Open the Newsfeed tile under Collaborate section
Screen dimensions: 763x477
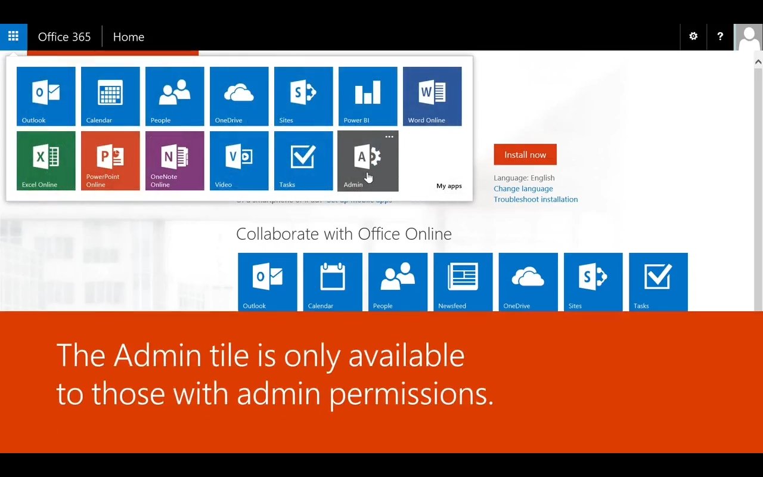(x=463, y=280)
